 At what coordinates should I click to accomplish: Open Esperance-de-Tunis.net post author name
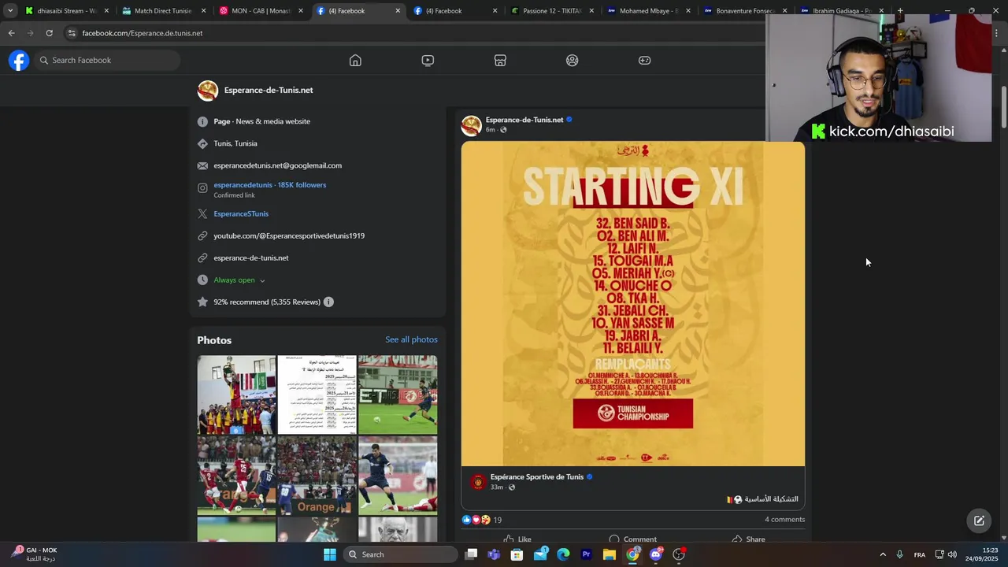click(524, 120)
